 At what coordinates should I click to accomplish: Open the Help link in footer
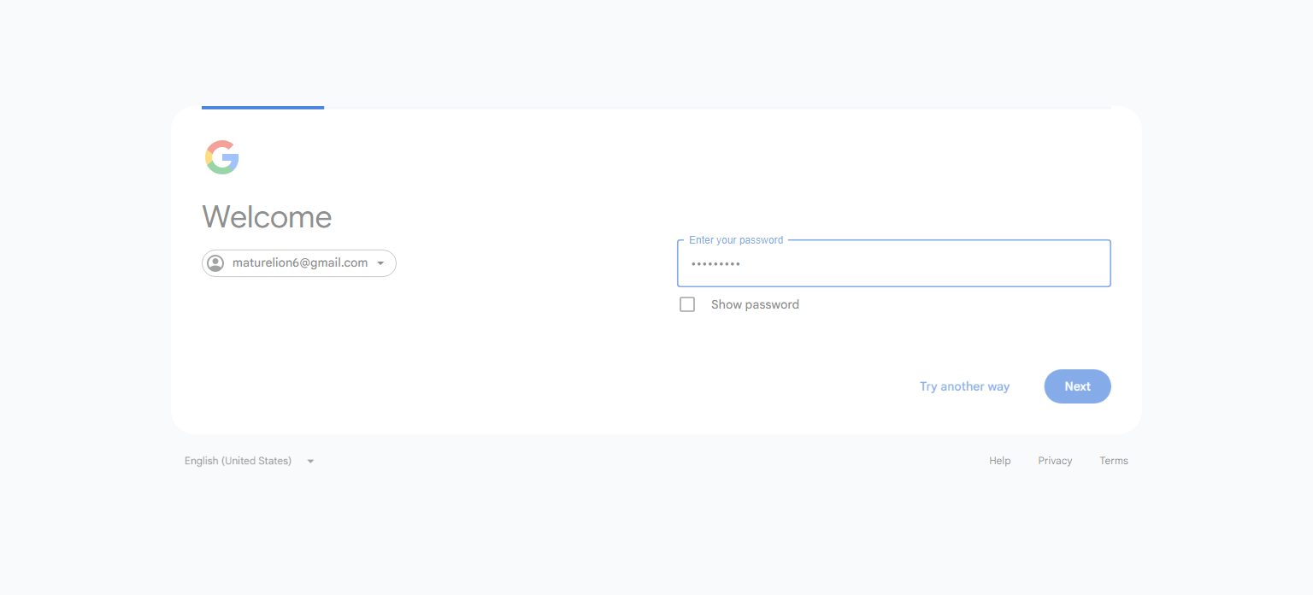1000,461
